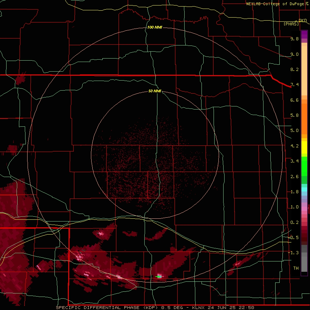Select the 8.2 value on the scale
310x310 pixels.
[294, 69]
